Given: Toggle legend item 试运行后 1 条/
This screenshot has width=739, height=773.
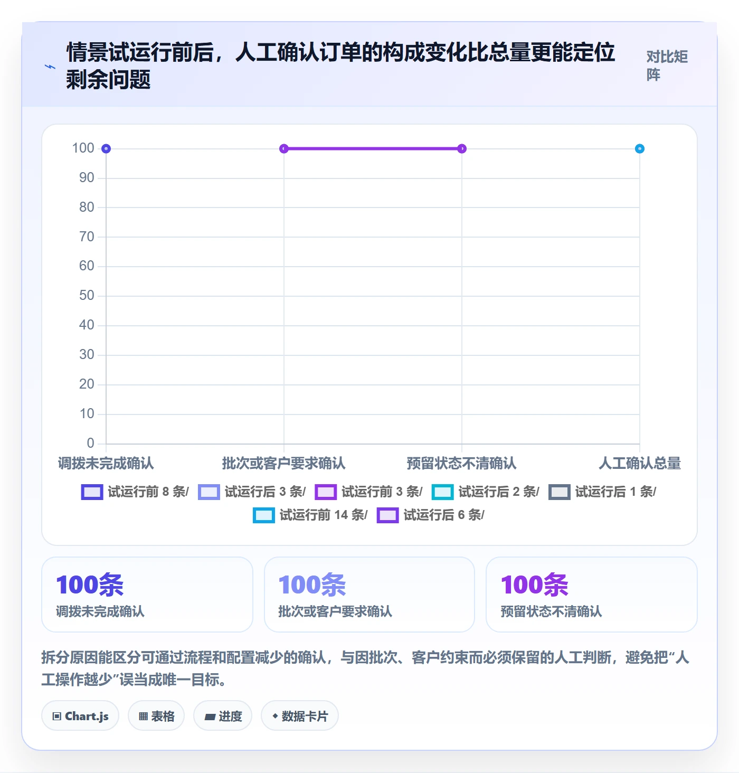Looking at the screenshot, I should click(x=602, y=492).
